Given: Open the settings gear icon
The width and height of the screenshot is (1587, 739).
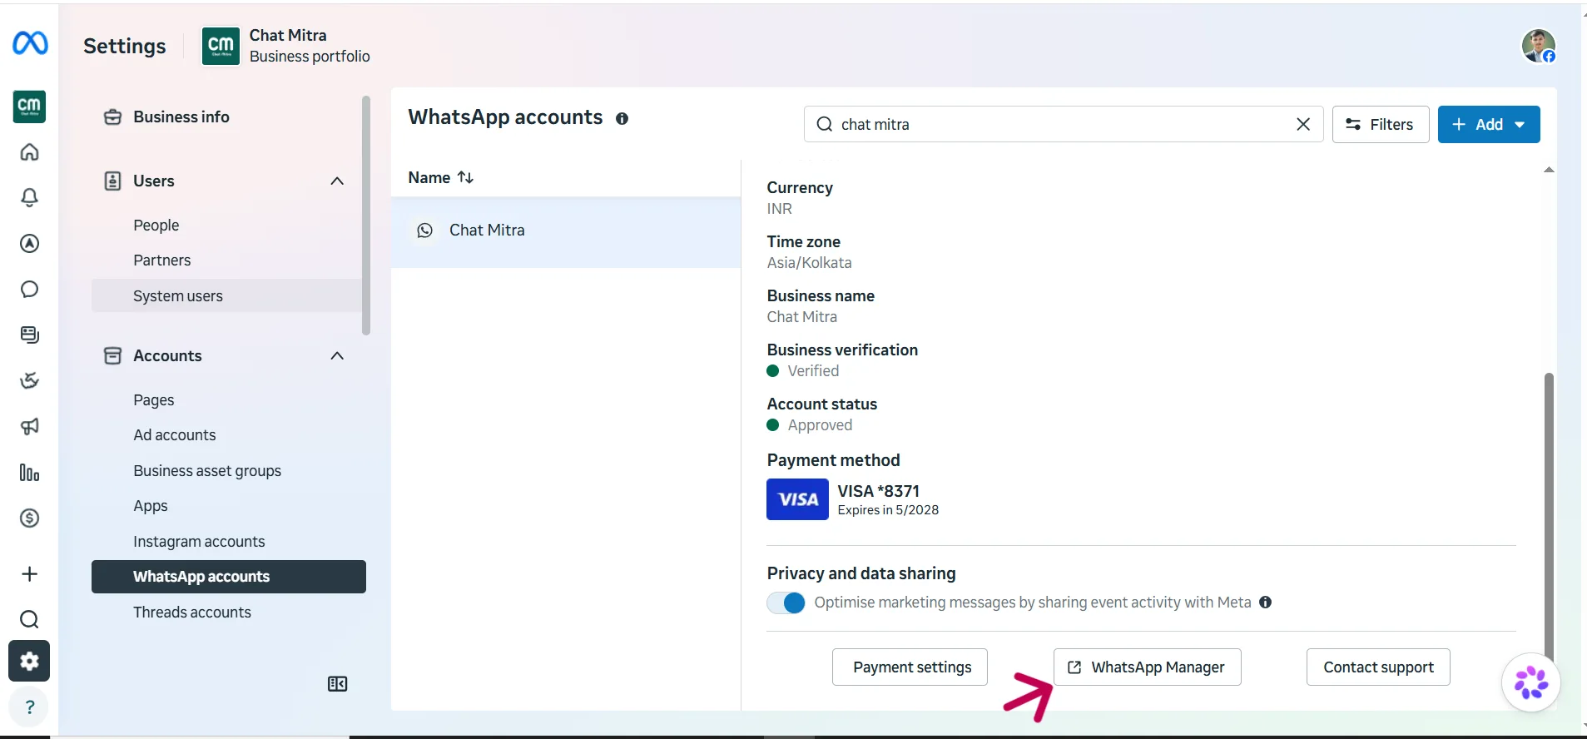Looking at the screenshot, I should tap(29, 661).
